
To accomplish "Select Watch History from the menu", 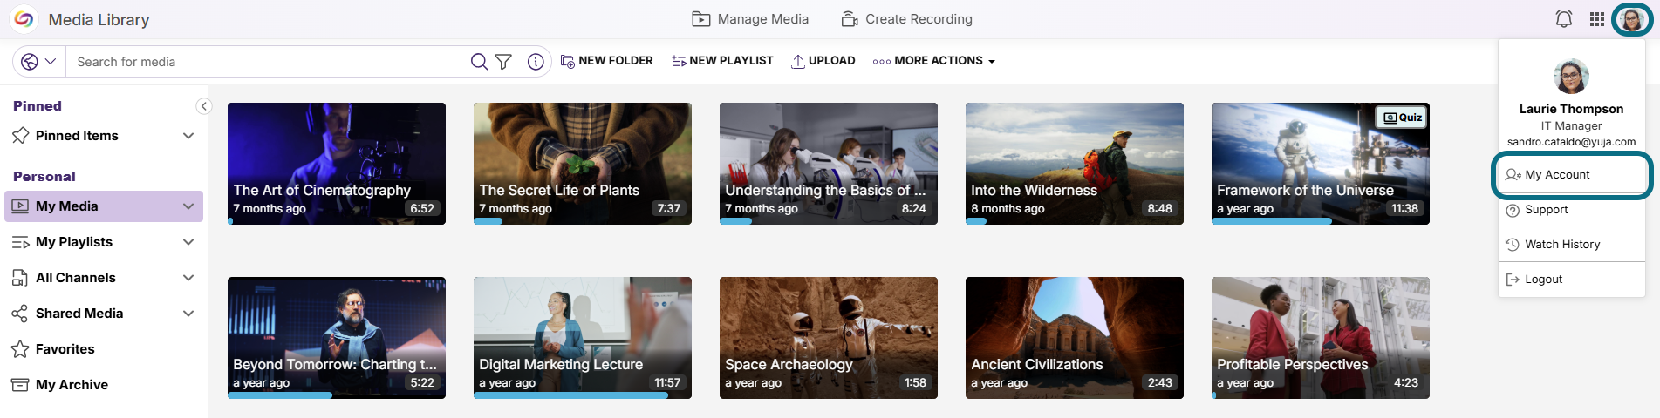I will click(1572, 245).
